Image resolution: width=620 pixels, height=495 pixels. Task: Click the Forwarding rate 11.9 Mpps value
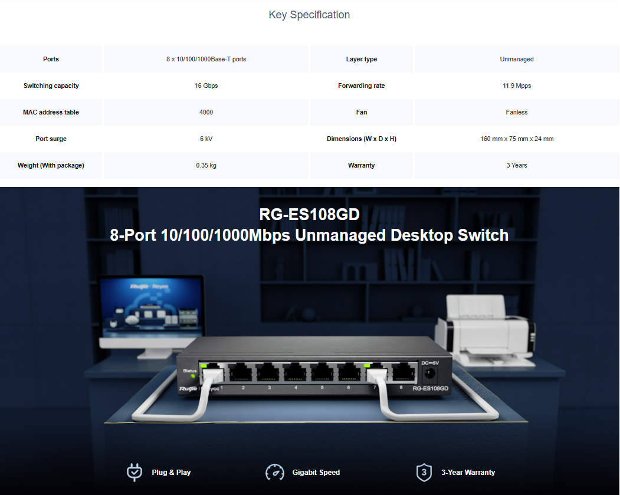pyautogui.click(x=517, y=86)
